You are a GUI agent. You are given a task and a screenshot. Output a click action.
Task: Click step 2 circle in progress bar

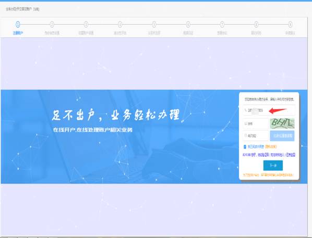[52, 24]
